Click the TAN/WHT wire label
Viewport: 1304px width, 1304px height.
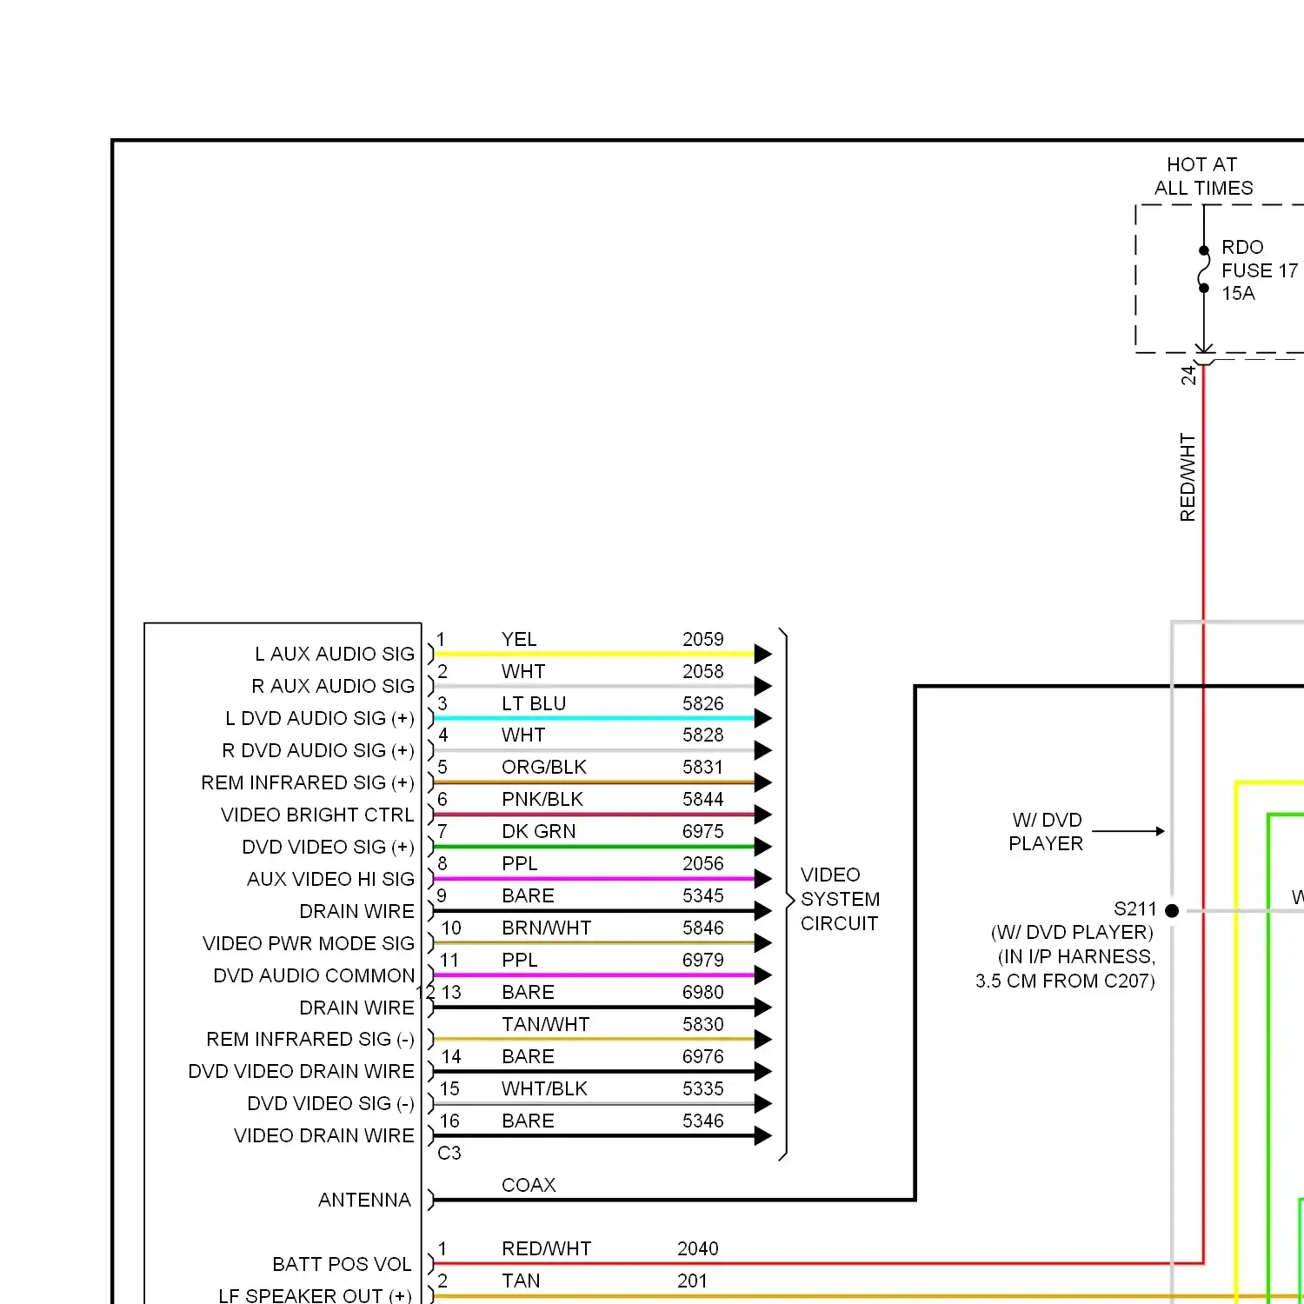(546, 1024)
